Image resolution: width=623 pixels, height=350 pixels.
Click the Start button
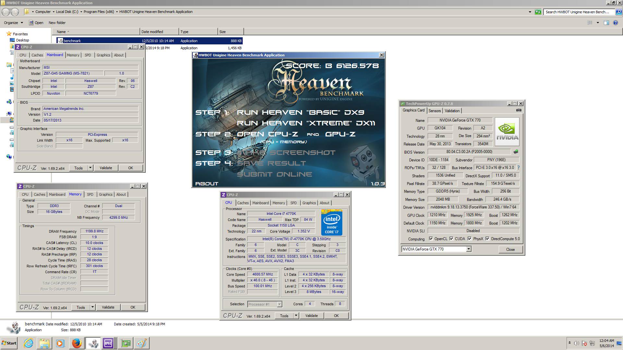click(x=9, y=343)
